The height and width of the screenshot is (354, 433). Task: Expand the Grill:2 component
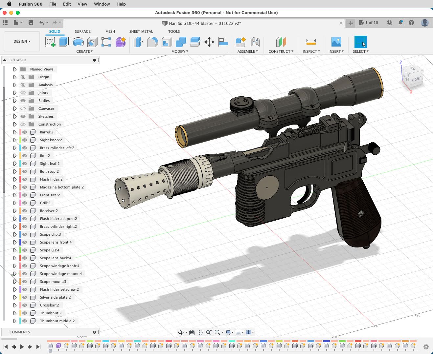(x=15, y=203)
